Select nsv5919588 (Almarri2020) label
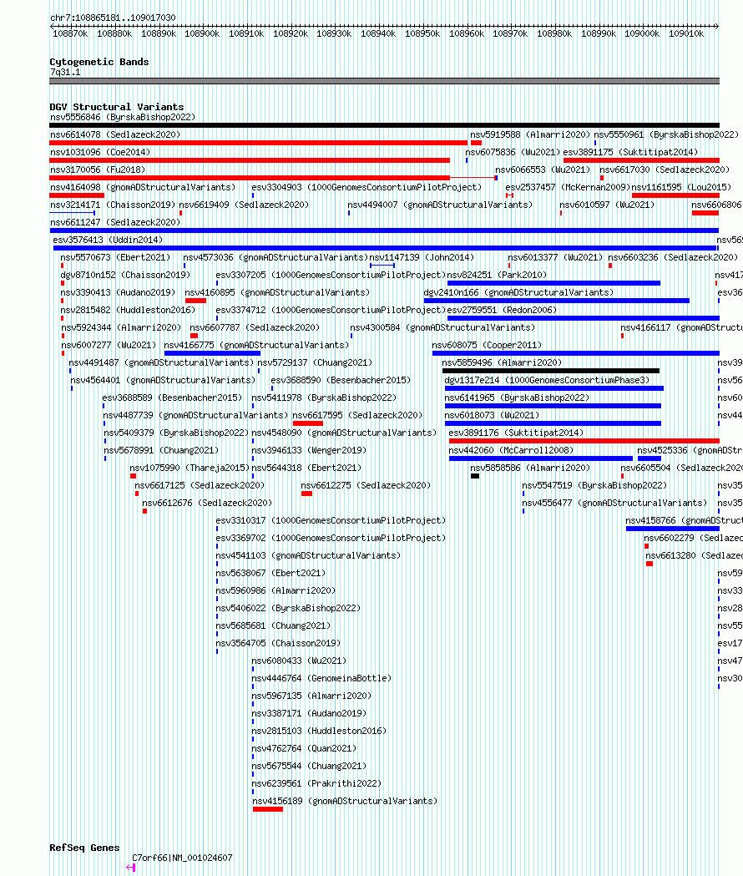 click(530, 134)
